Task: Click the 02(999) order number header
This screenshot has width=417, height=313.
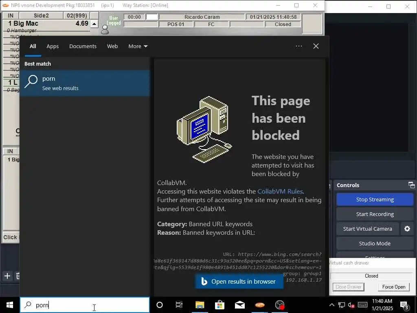Action: click(x=77, y=15)
